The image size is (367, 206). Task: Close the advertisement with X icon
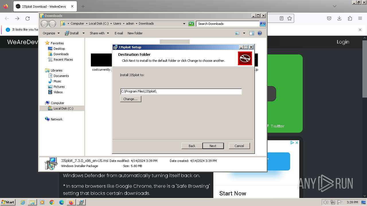[x=297, y=142]
